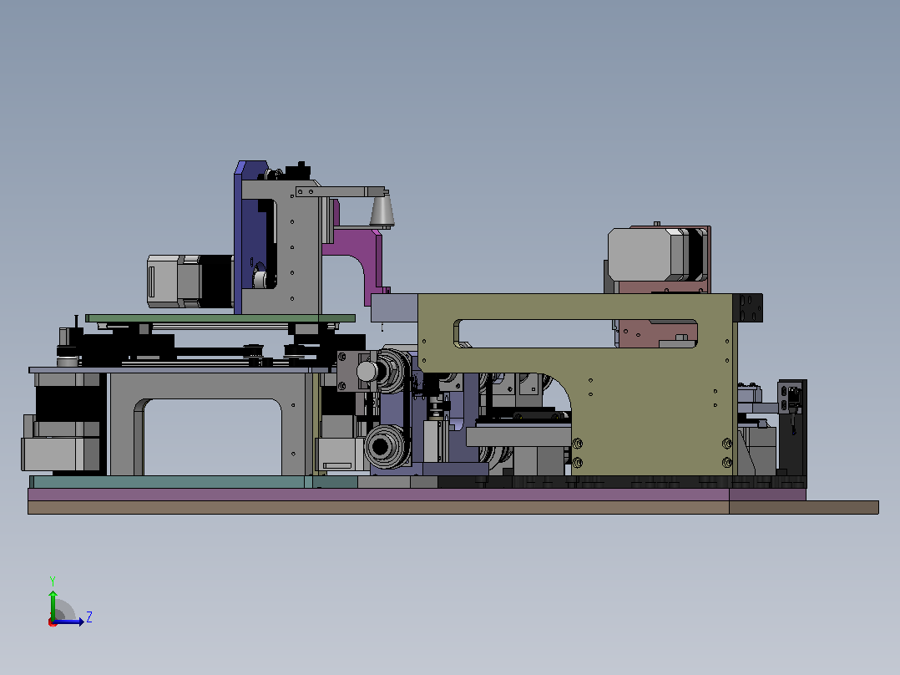Pick the thin green horizontal platform plate
This screenshot has height=675, width=900.
220,317
